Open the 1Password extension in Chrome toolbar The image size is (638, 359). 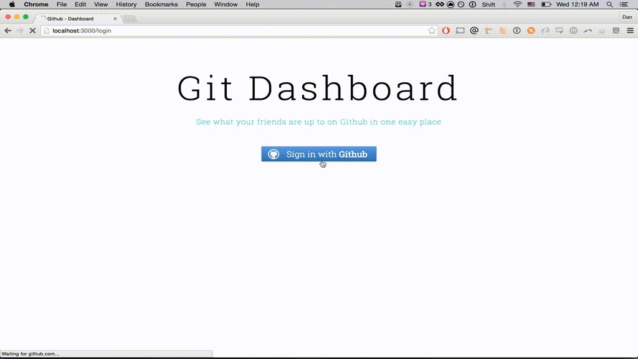coord(517,31)
